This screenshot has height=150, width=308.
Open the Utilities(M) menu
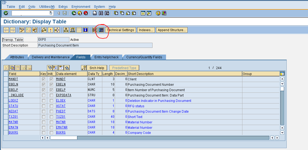47,7
